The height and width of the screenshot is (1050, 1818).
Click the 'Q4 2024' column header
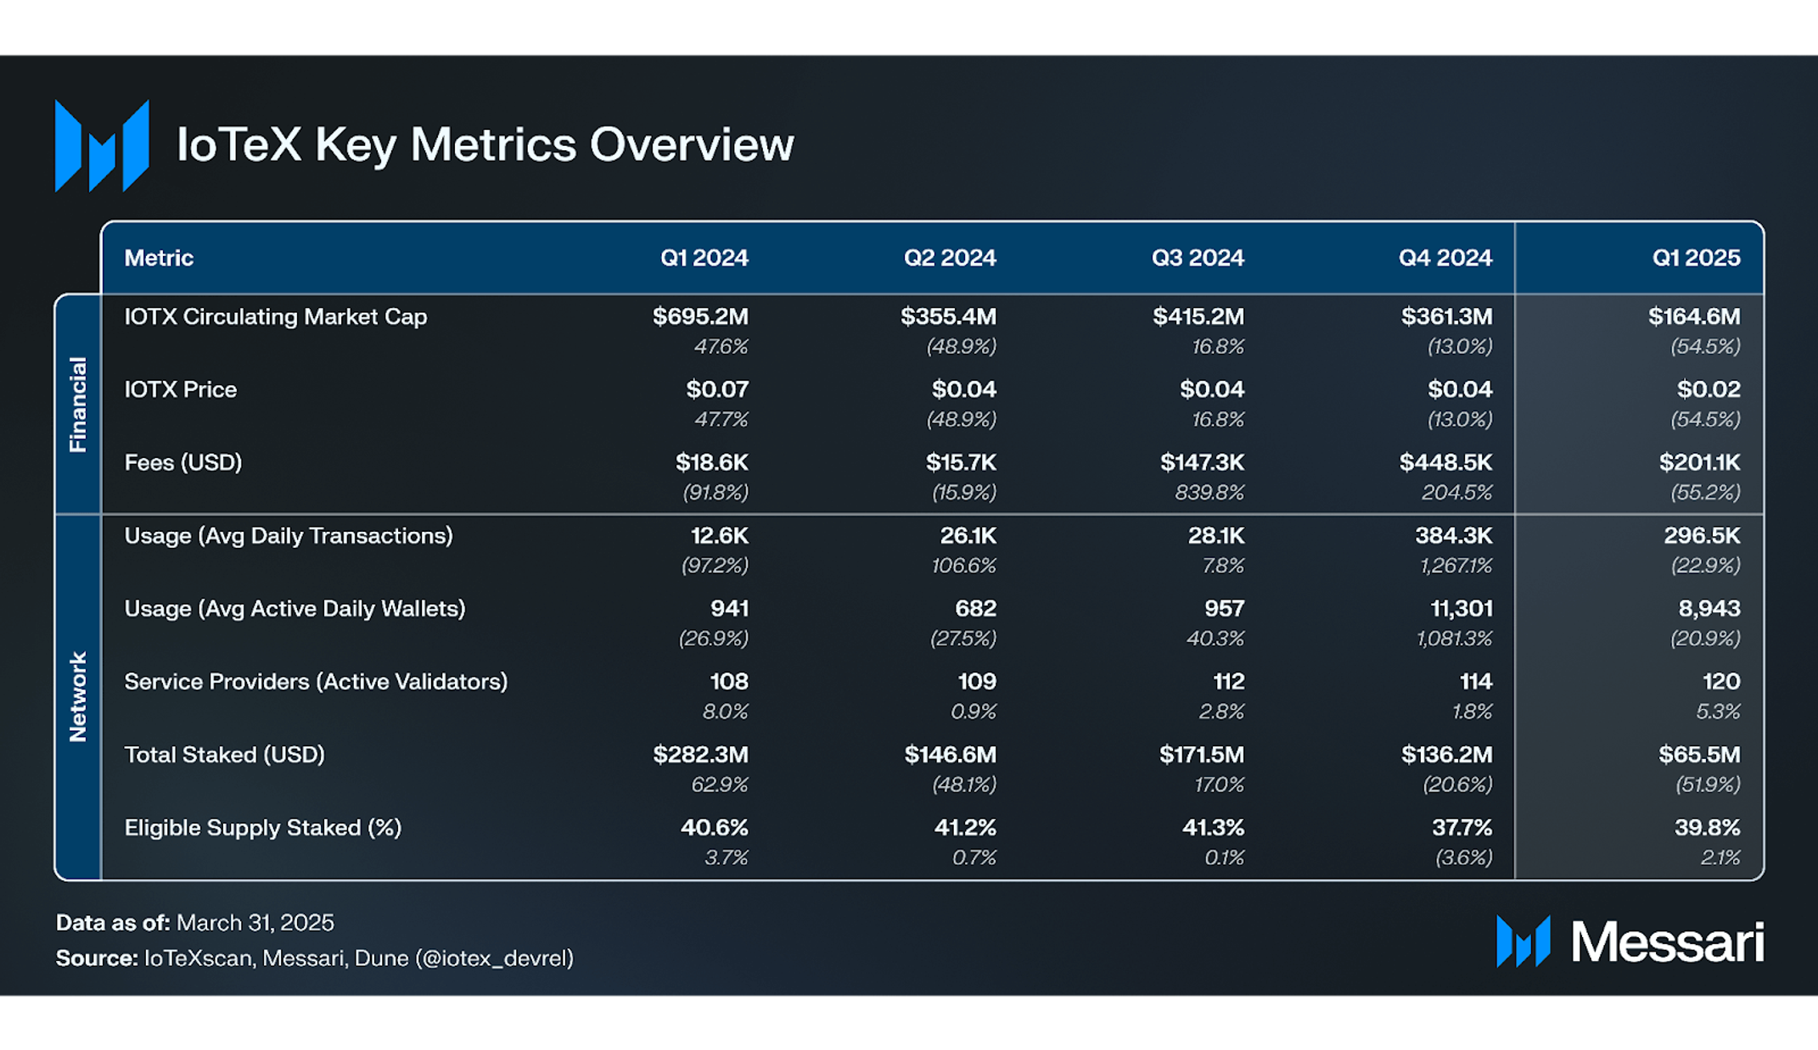tap(1445, 258)
